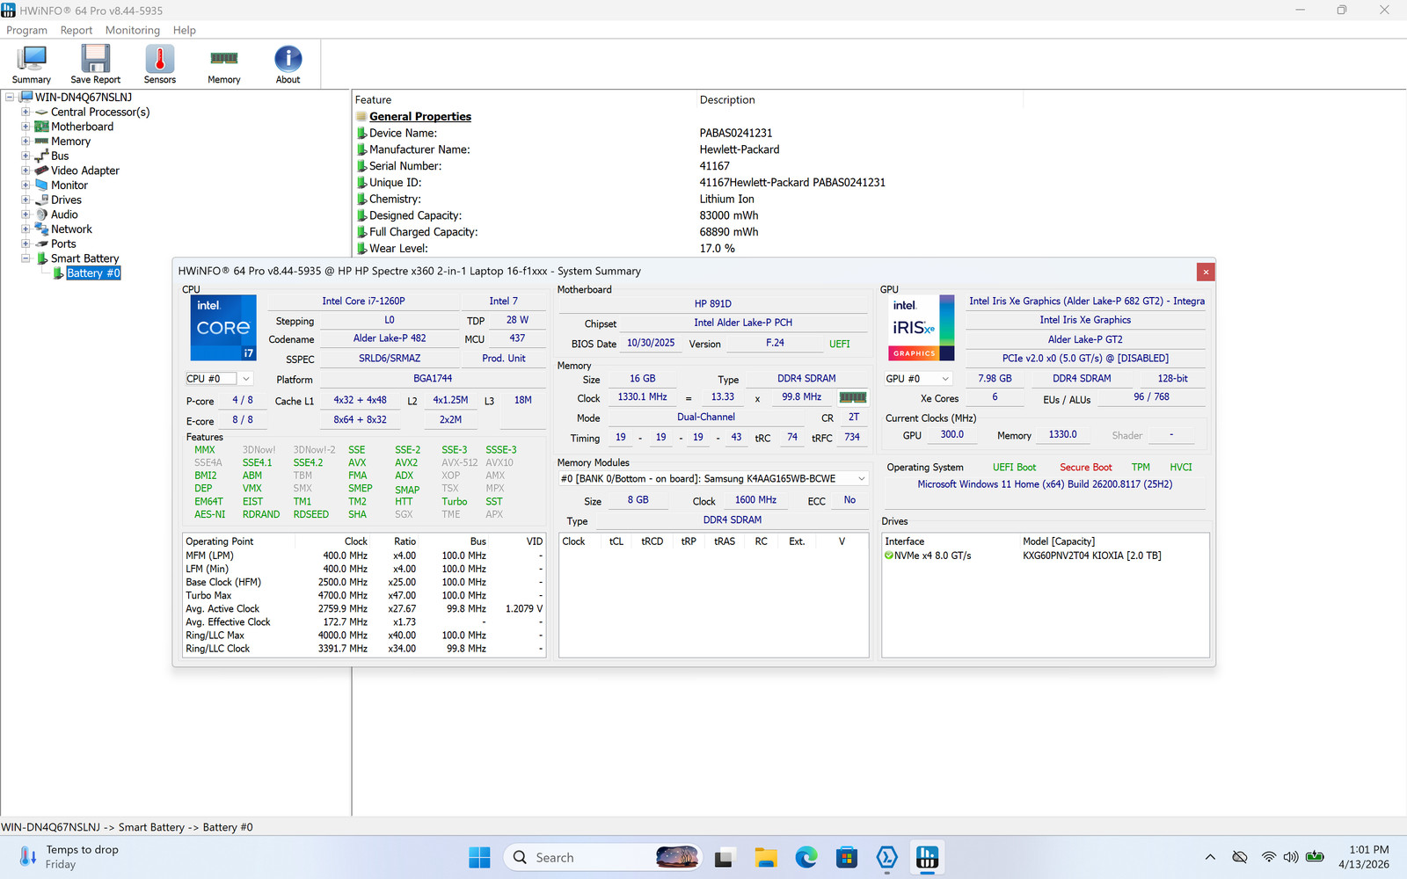Open the Monitoring menu
1407x879 pixels.
[133, 30]
